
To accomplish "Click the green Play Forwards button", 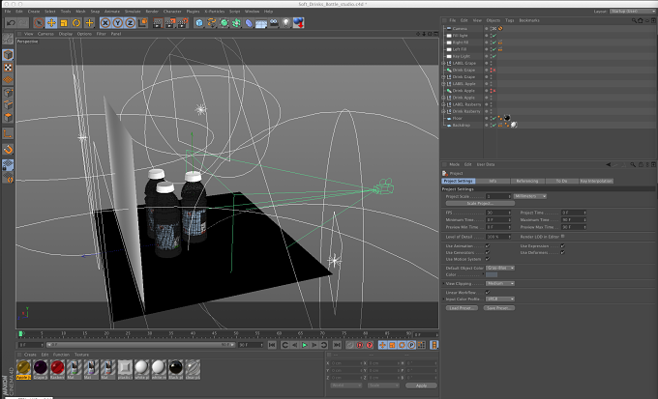I will (x=305, y=345).
